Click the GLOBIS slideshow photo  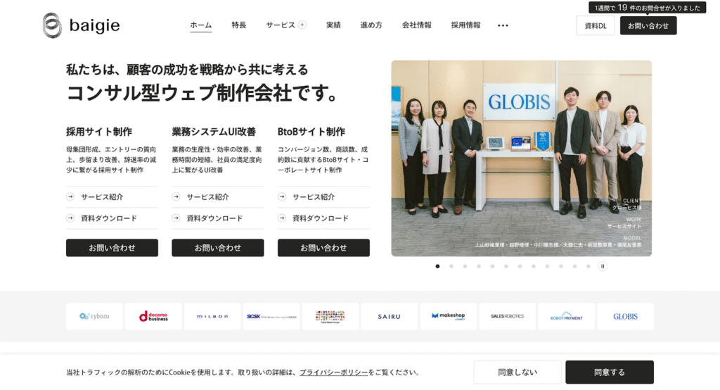click(521, 158)
